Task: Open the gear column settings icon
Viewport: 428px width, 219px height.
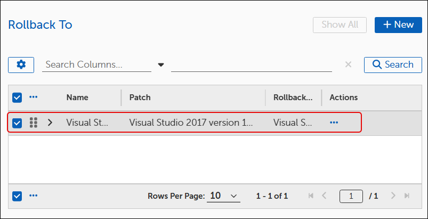Action: (21, 65)
